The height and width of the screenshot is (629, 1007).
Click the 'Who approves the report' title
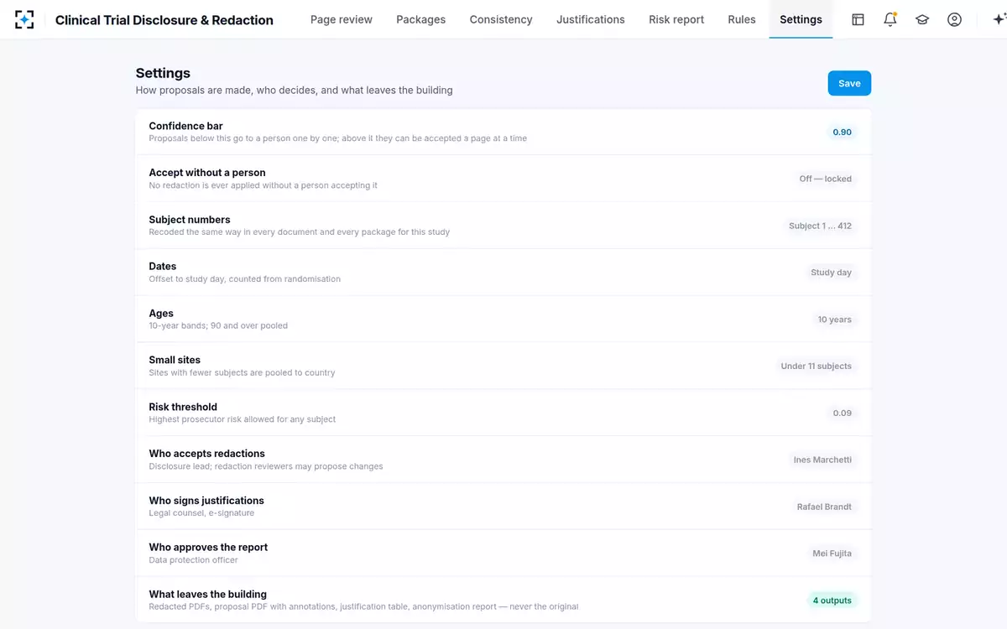[208, 548]
